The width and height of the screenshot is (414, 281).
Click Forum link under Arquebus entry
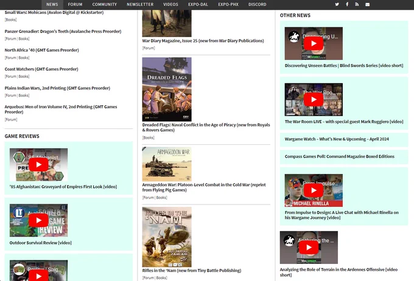pos(11,120)
